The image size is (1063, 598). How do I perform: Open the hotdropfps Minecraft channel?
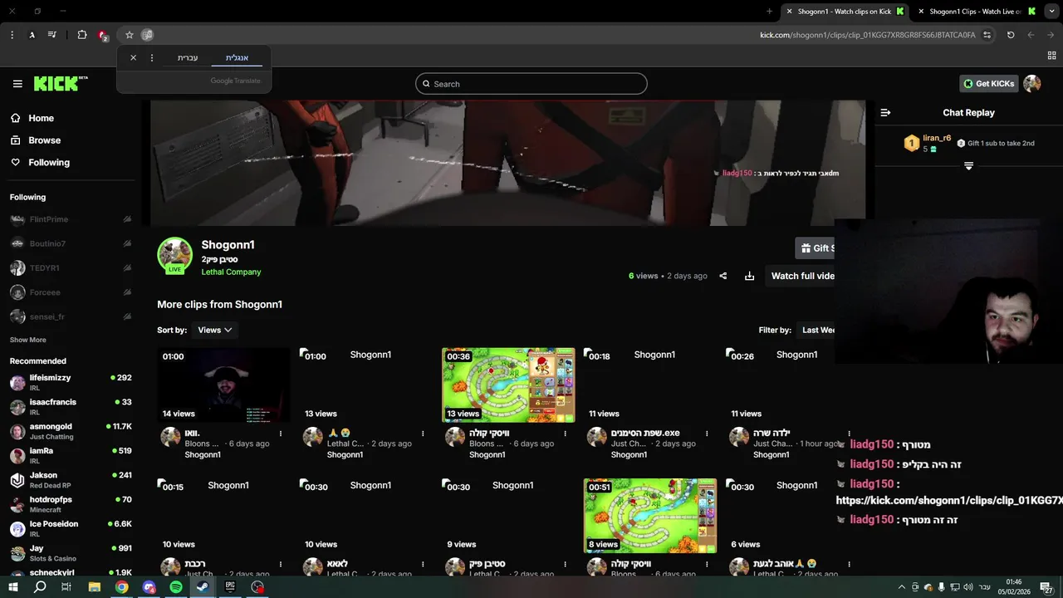pyautogui.click(x=71, y=504)
